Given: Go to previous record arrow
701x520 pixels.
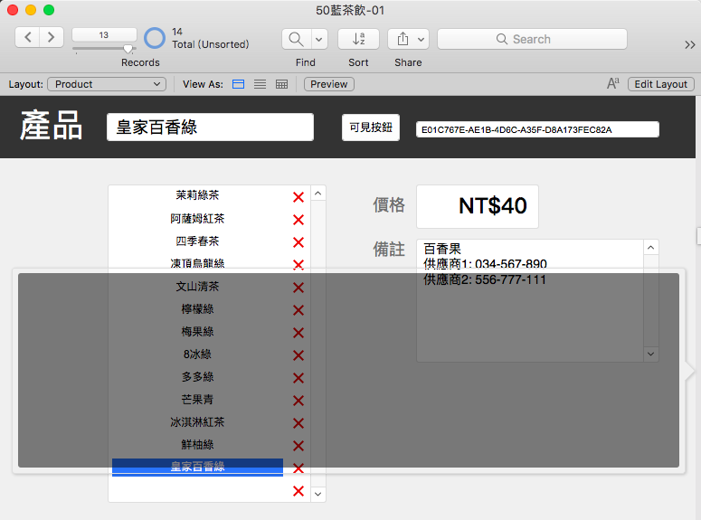Looking at the screenshot, I should tap(28, 37).
